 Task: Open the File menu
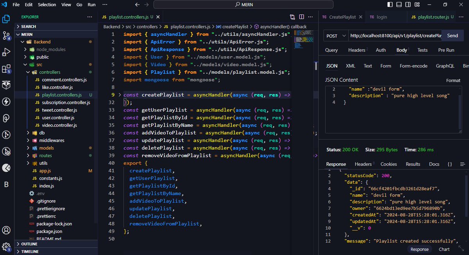[16, 5]
